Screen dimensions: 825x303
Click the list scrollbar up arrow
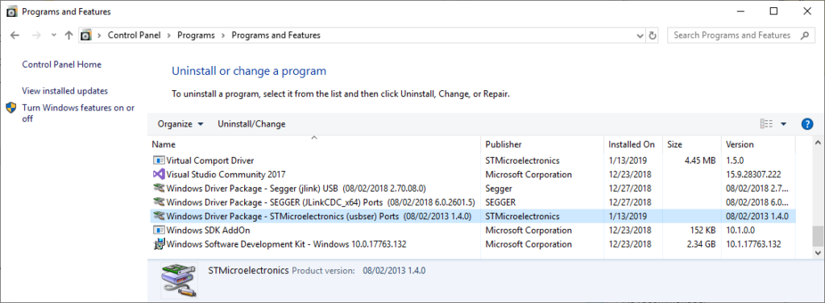point(818,143)
